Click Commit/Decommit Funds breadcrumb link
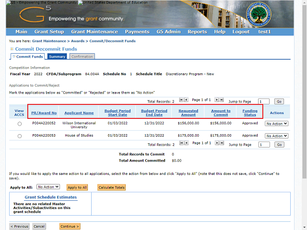This screenshot has height=230, width=307. [112, 41]
